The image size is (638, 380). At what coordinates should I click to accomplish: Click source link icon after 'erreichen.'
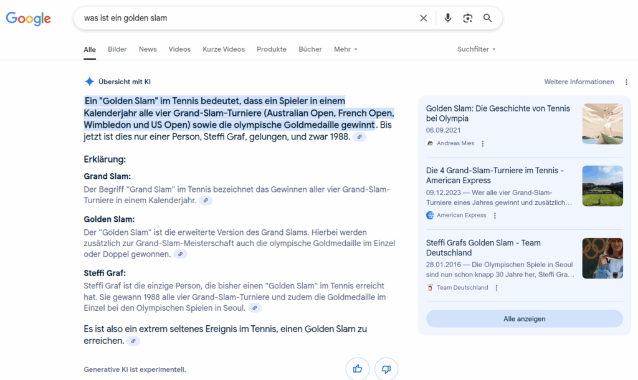tap(133, 341)
